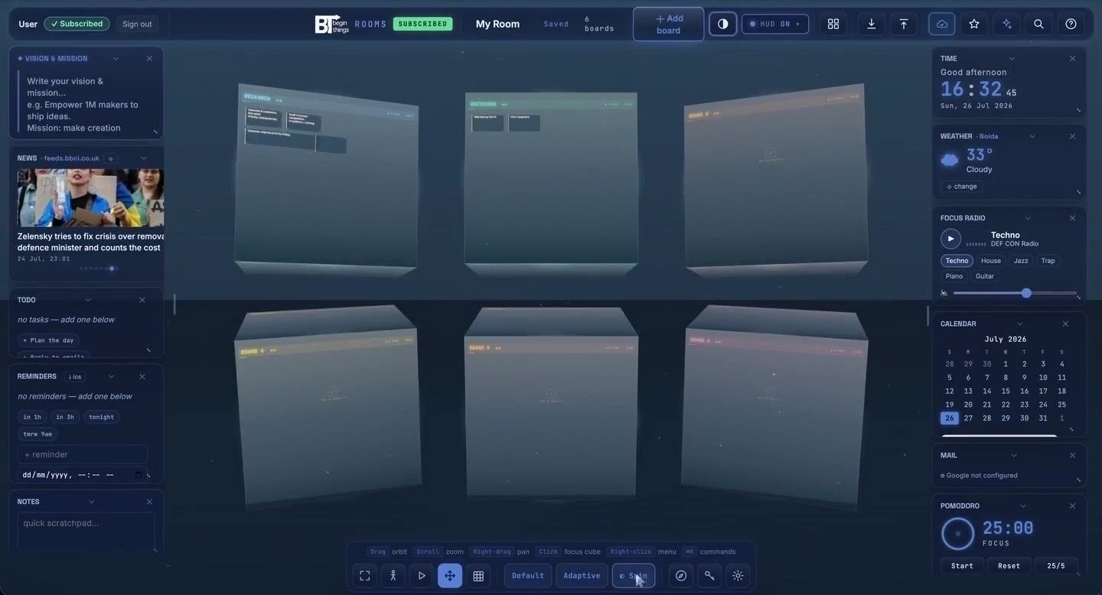Collapse the Todo panel chevron
1102x595 pixels.
coord(88,300)
